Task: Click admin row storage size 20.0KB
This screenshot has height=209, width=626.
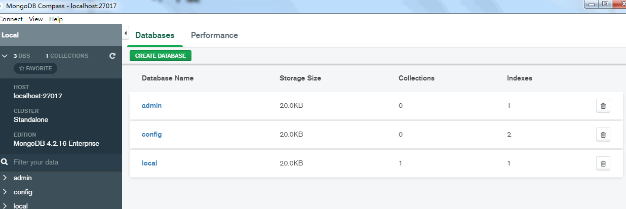Action: point(291,106)
